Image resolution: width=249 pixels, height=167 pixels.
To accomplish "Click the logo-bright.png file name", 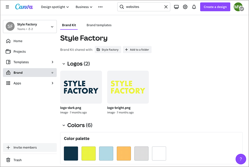I will [119, 108].
